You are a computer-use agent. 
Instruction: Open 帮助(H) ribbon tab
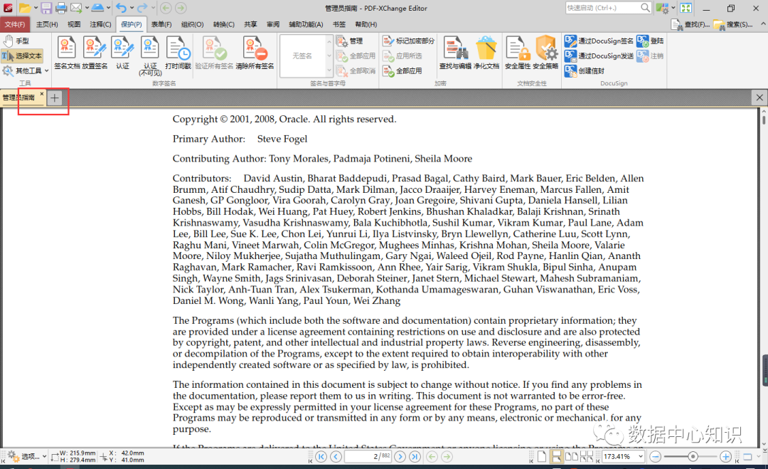coord(366,24)
